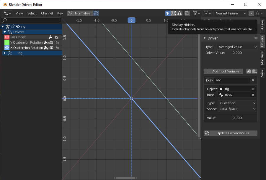Open the Channel menu
Viewport: 266px width, 180px height.
47,13
